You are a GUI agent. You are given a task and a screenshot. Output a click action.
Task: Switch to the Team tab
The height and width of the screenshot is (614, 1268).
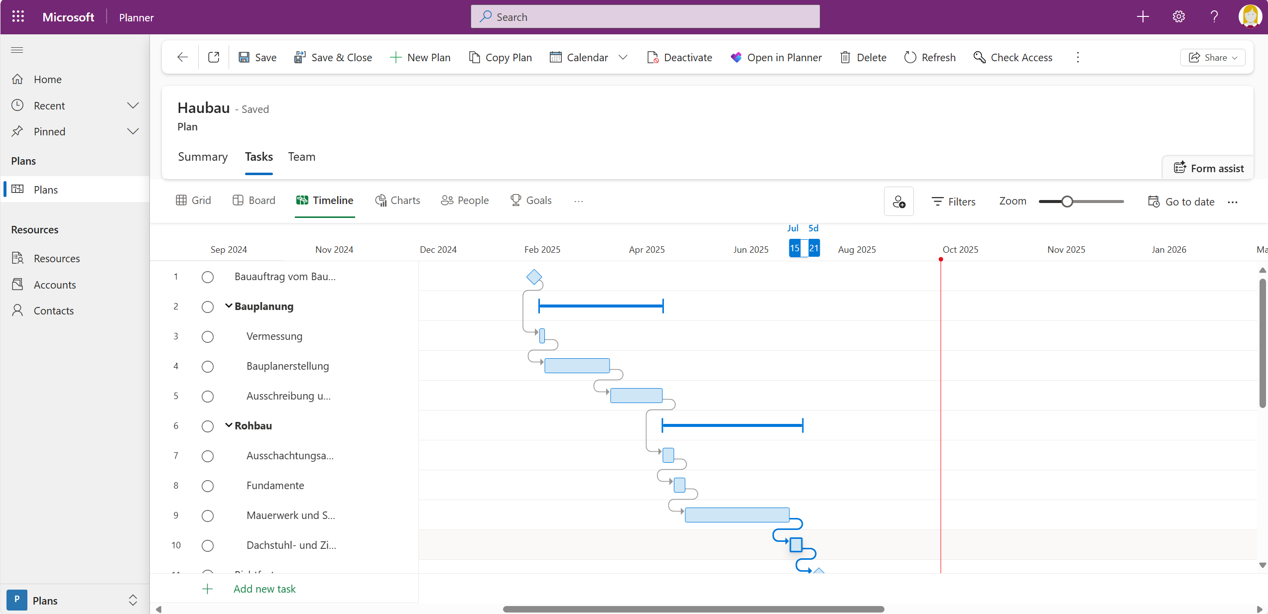(301, 157)
